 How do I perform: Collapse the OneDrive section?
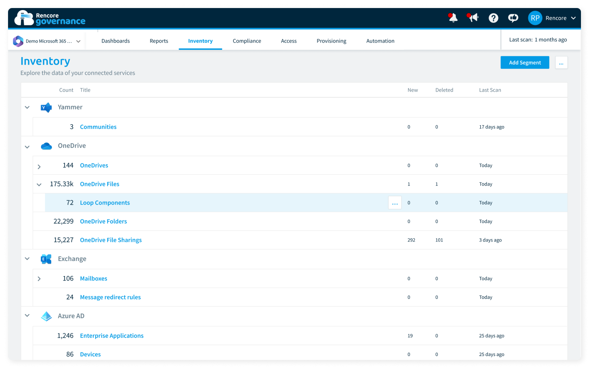[x=27, y=147]
